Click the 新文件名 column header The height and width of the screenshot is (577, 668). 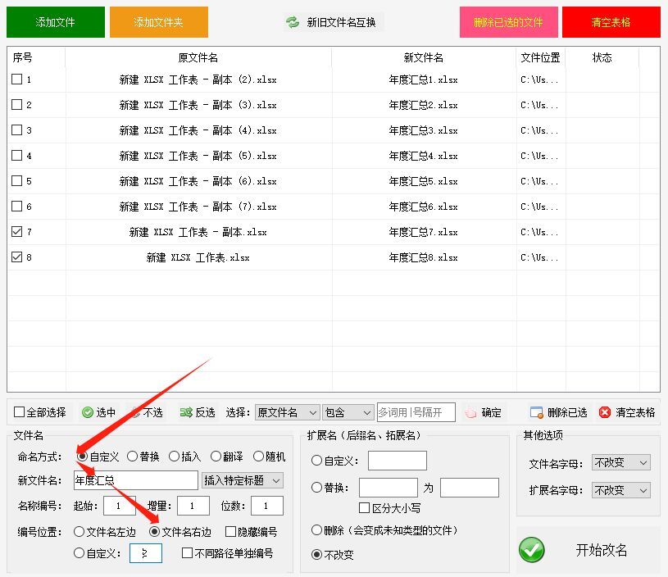[x=424, y=57]
